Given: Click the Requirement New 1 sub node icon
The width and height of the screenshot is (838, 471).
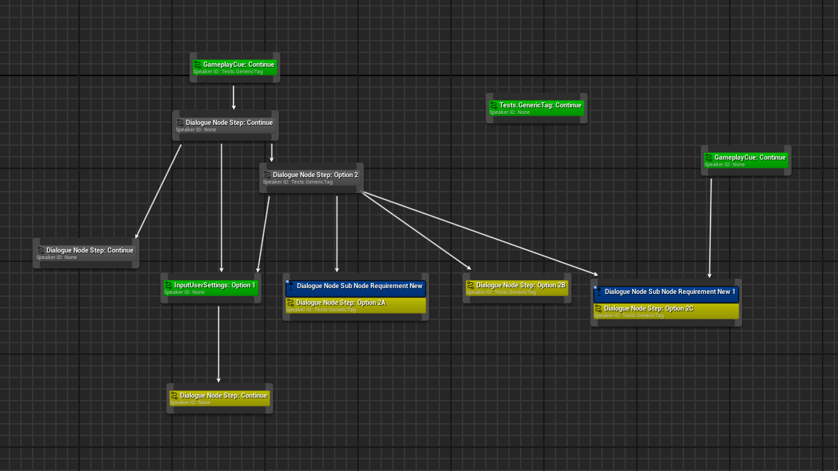Looking at the screenshot, I should click(x=598, y=292).
